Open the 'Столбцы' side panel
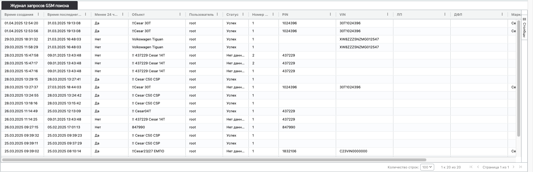Image resolution: width=533 pixels, height=172 pixels. click(x=524, y=27)
